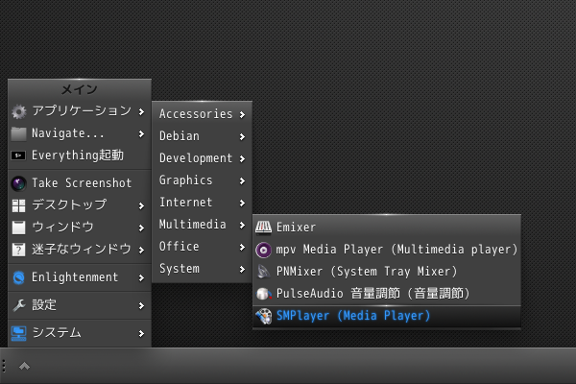576x384 pixels.
Task: Click the question mark icon beside 迷子なウィンドウ
Action: pos(19,250)
